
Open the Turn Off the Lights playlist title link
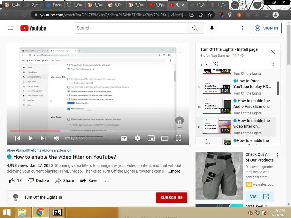coord(229,49)
